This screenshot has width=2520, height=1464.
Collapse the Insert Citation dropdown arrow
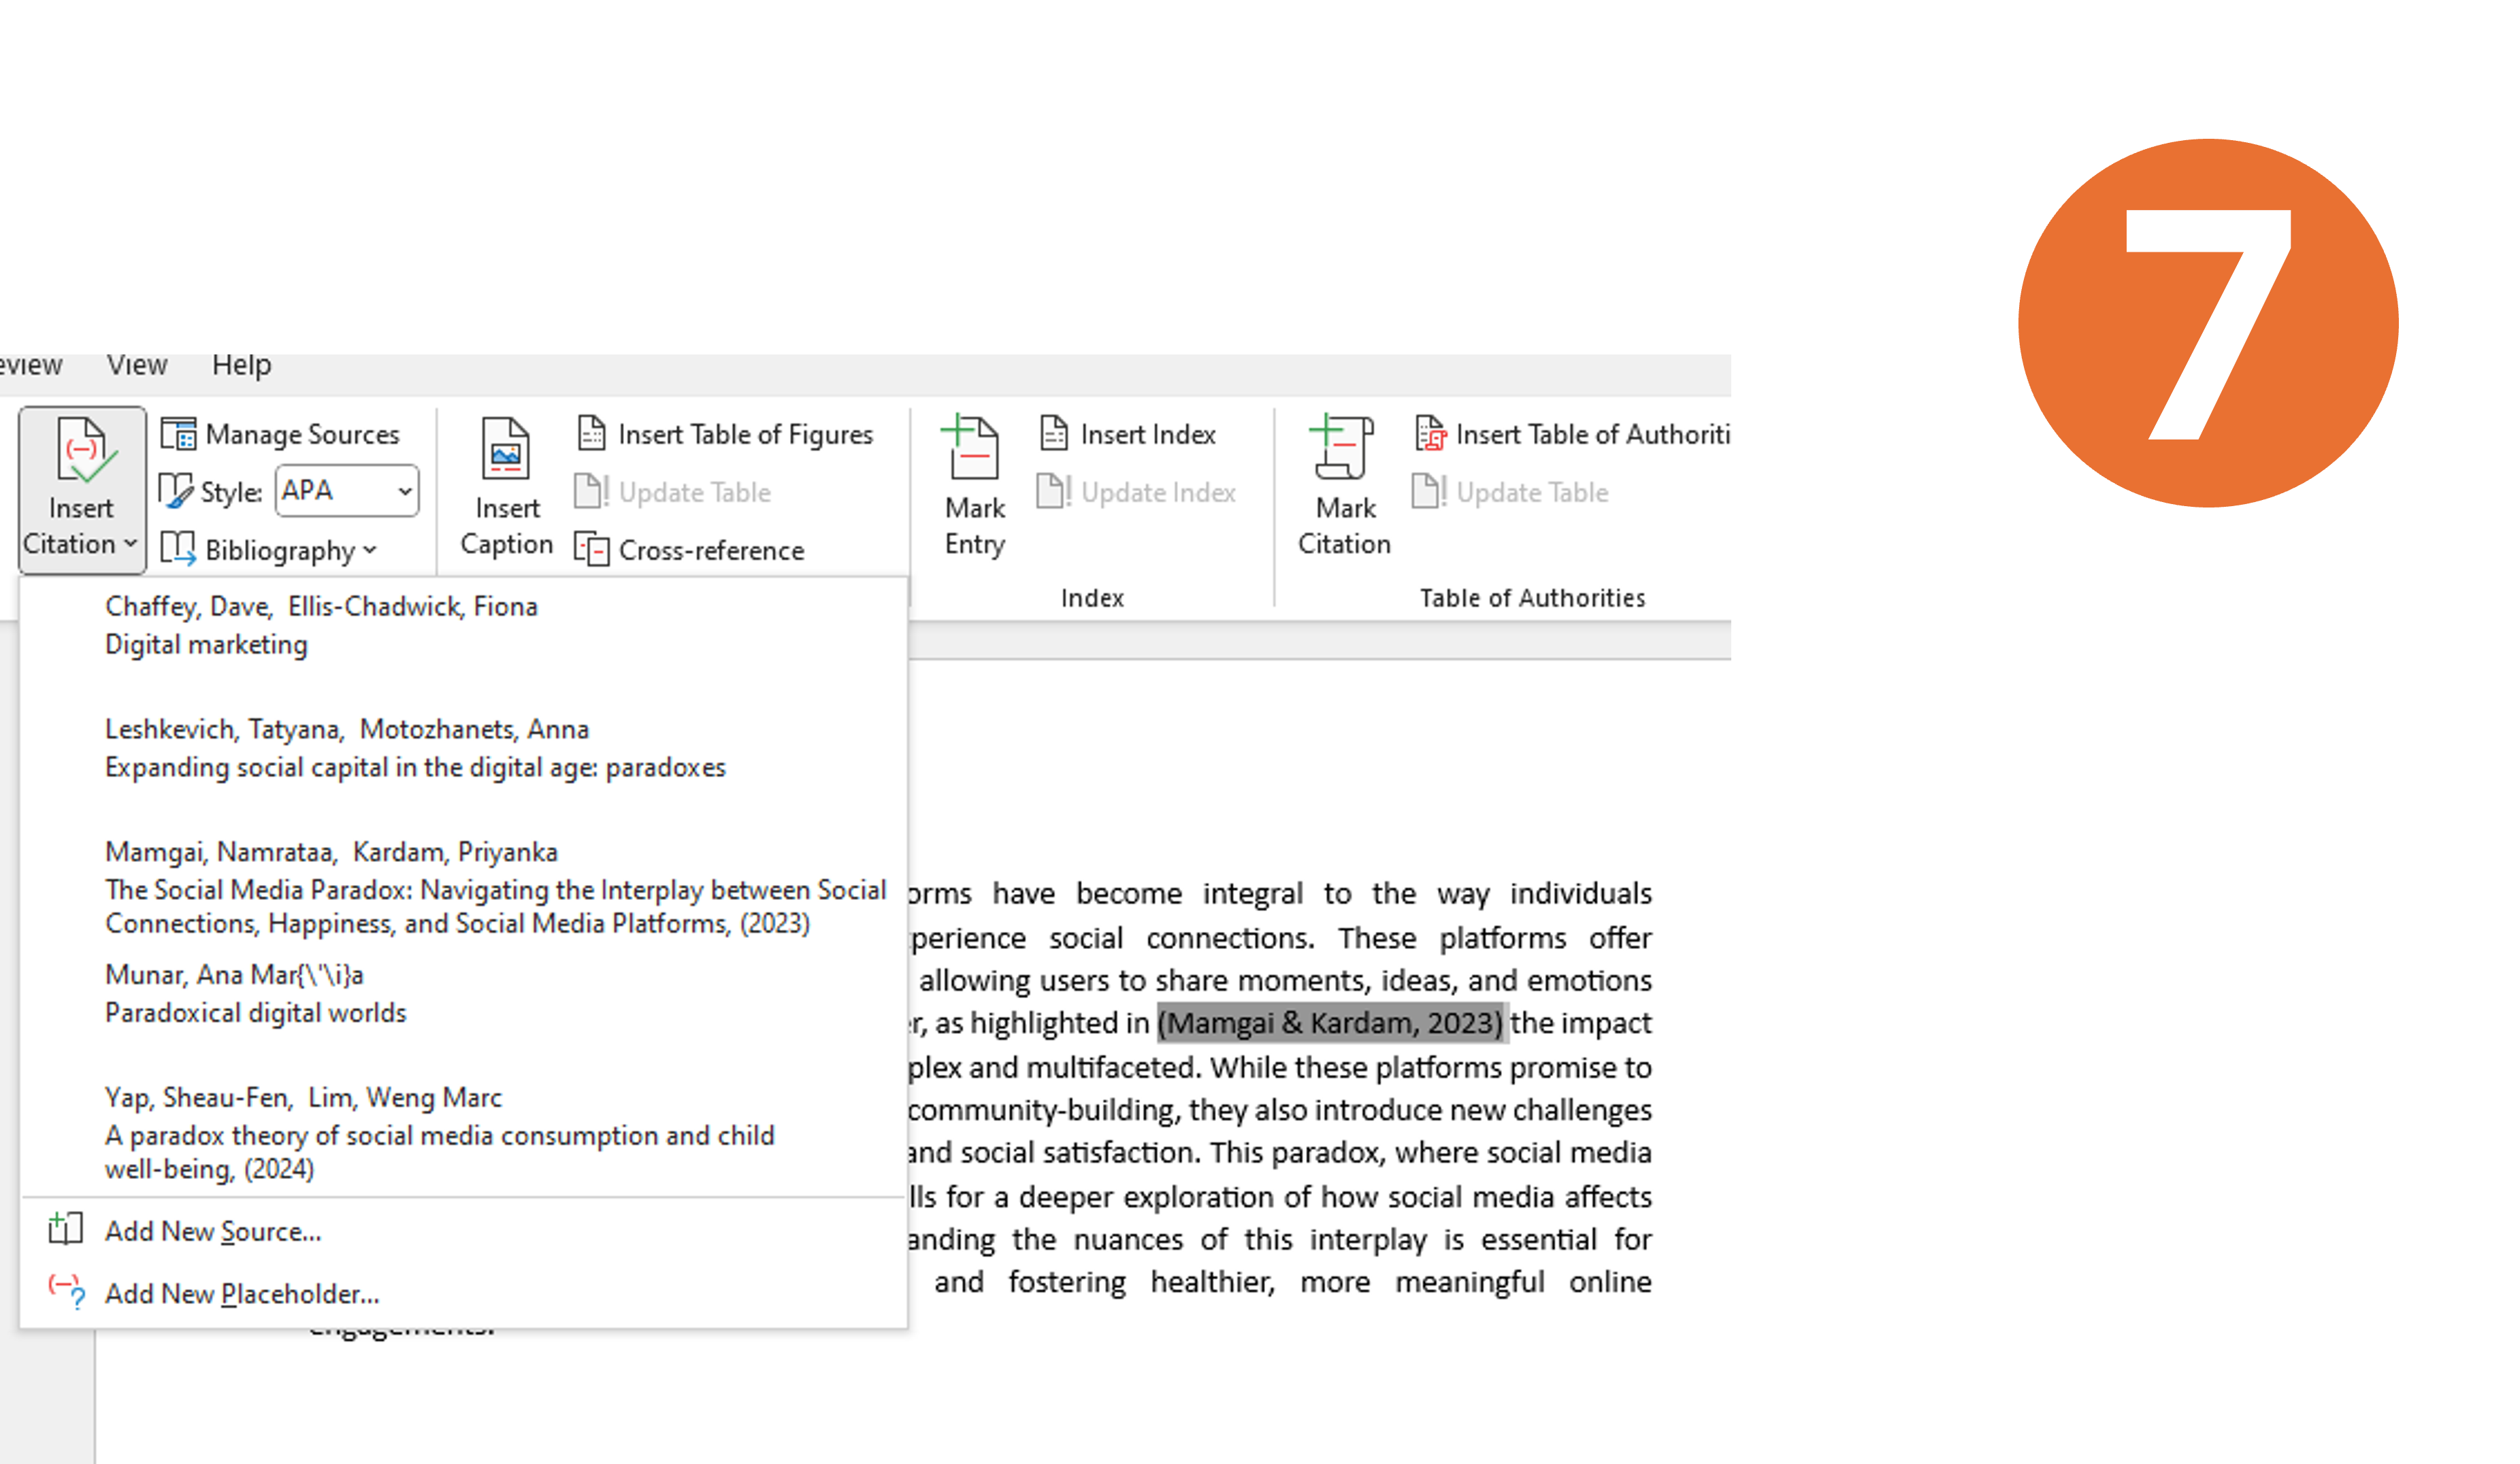point(130,544)
